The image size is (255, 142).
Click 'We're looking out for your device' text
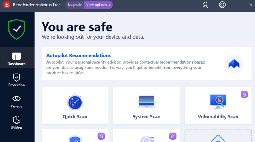(x=93, y=37)
